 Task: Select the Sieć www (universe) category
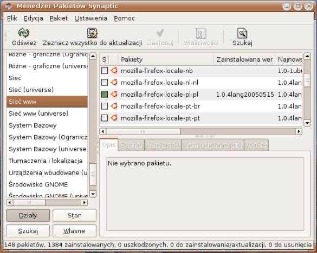[x=47, y=114]
